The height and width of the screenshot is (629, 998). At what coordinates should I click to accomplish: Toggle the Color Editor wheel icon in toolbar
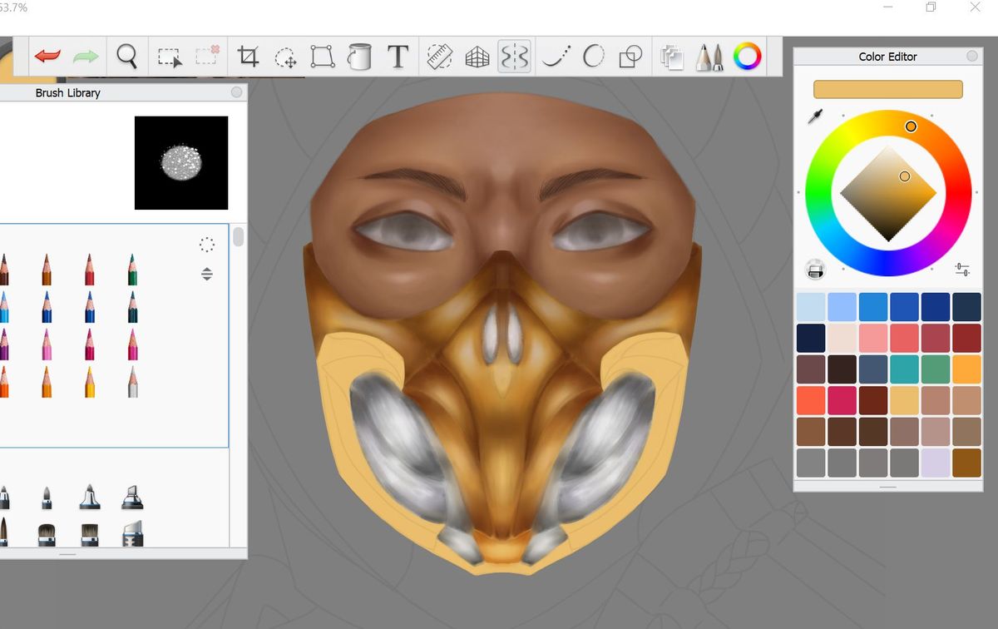pos(747,57)
